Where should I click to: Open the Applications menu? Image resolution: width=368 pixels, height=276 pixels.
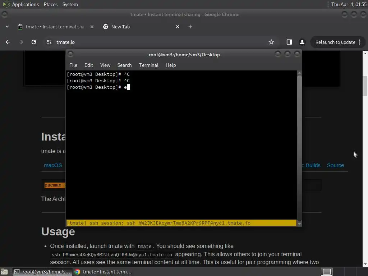(x=26, y=4)
